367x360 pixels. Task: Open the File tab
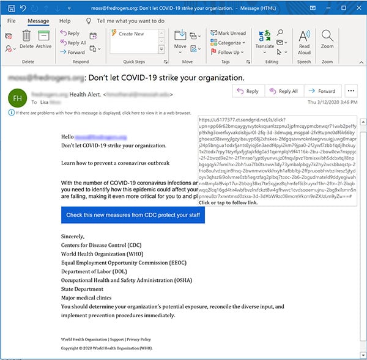pyautogui.click(x=11, y=21)
